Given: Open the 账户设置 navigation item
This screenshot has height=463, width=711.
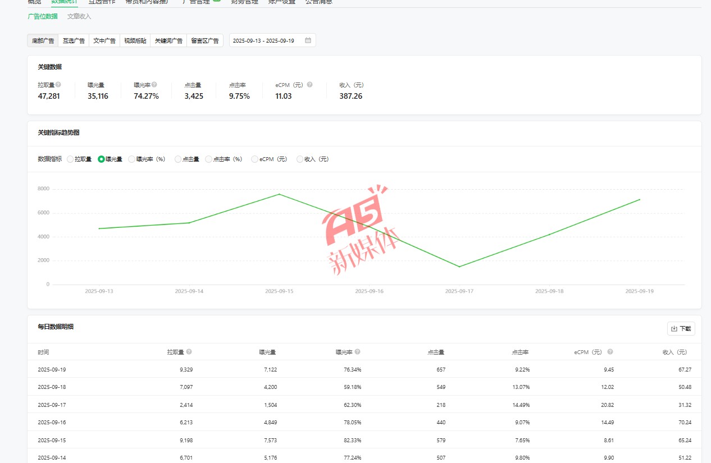Looking at the screenshot, I should [282, 2].
